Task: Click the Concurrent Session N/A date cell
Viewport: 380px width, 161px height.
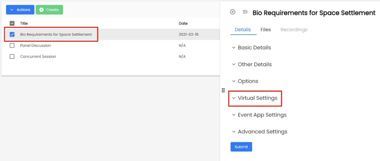Action: pos(182,57)
